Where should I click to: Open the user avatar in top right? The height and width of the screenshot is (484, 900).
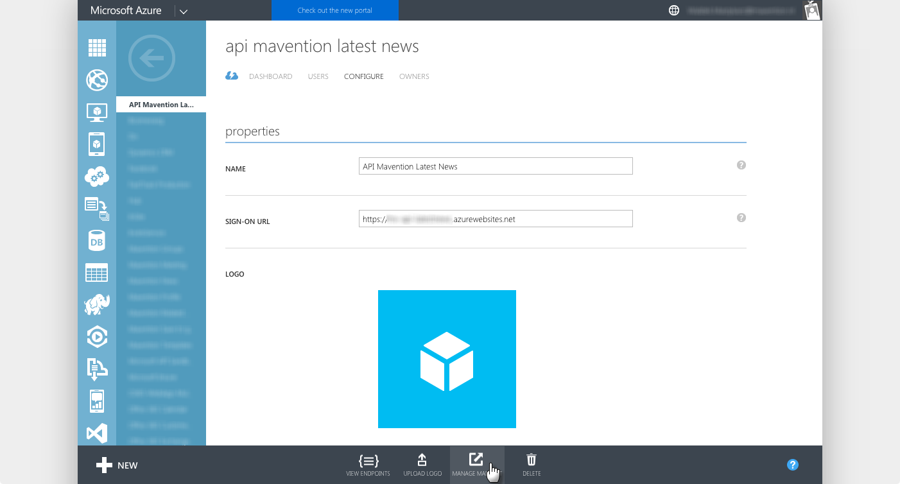[x=813, y=10]
